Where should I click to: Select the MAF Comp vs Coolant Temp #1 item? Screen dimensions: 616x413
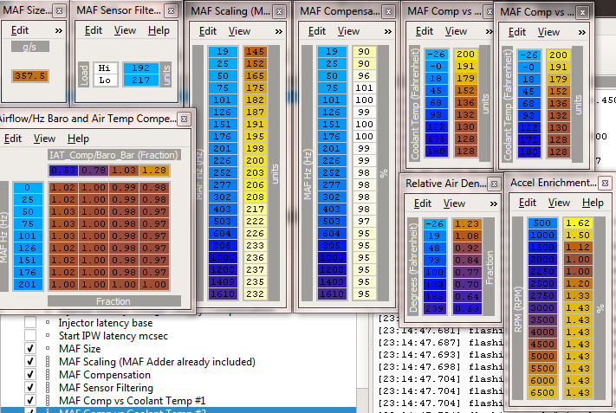click(x=132, y=400)
